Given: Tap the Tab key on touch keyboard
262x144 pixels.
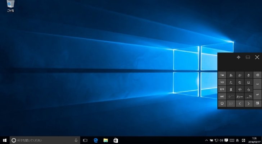Looking at the screenshot, I should (x=222, y=75).
